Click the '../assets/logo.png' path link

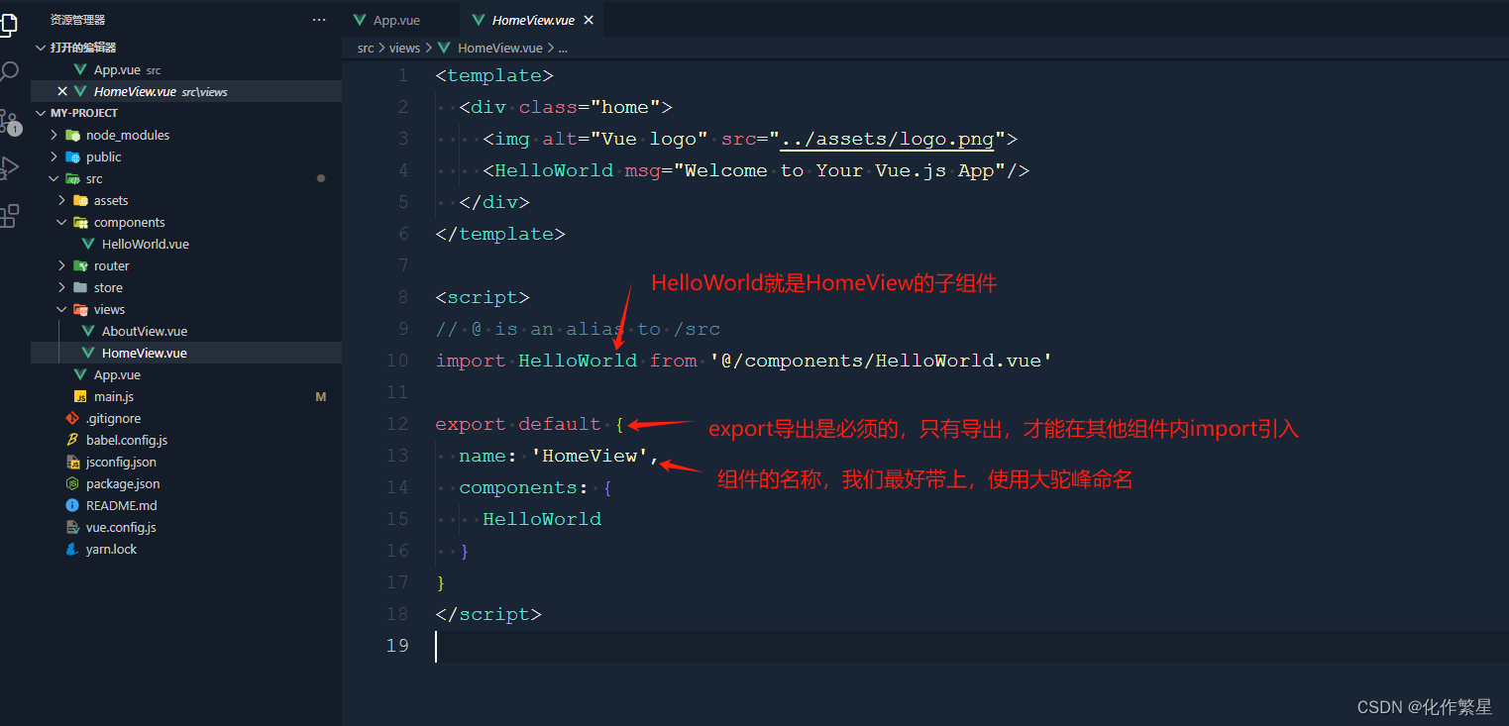click(887, 139)
